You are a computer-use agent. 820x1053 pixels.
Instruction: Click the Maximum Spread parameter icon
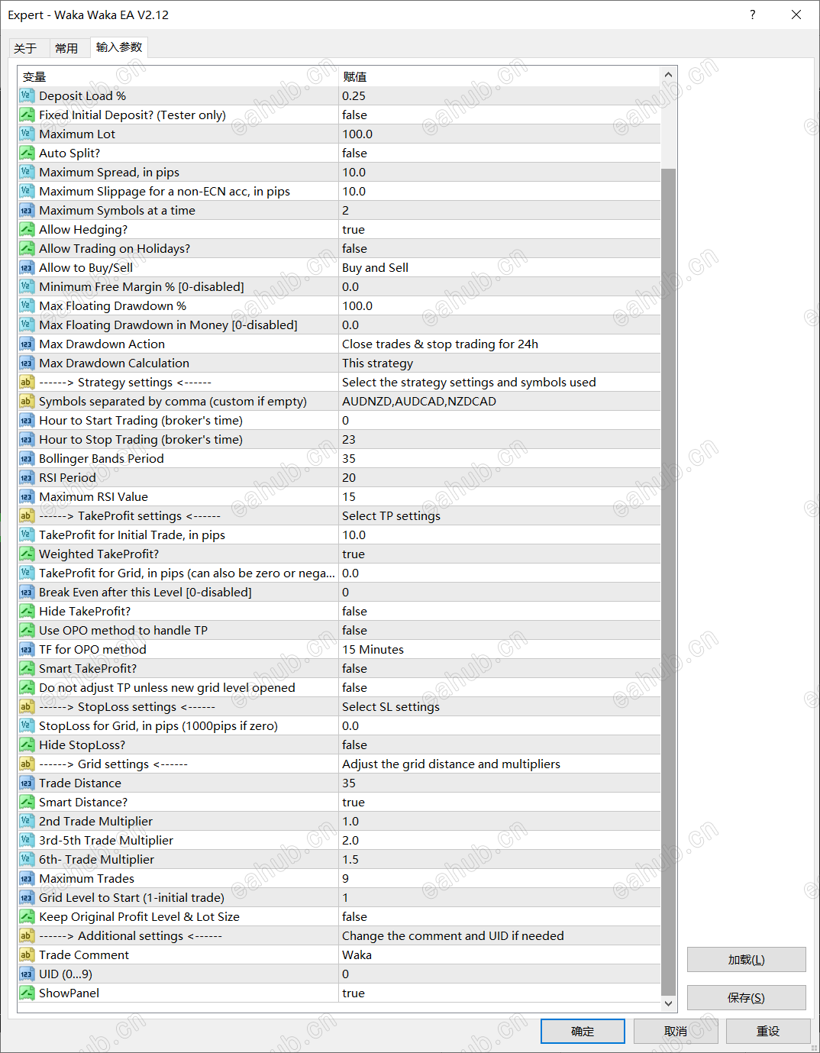point(27,172)
